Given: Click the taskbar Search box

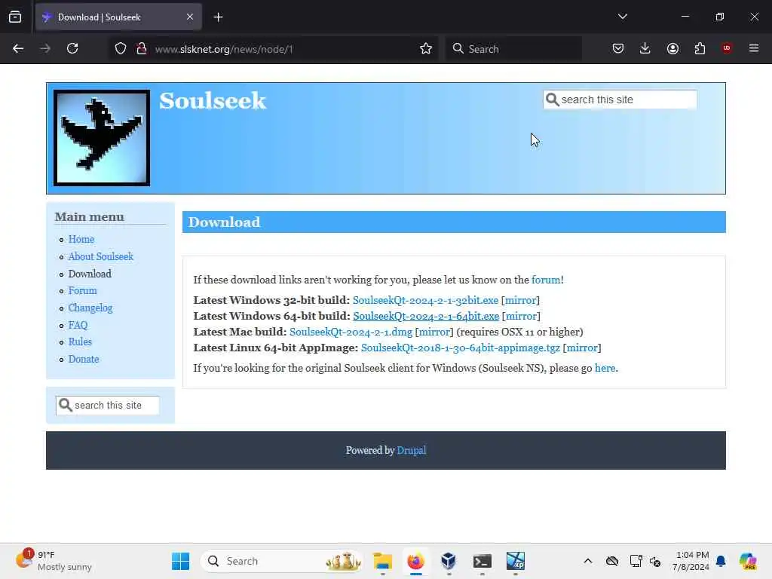Looking at the screenshot, I should 282,561.
